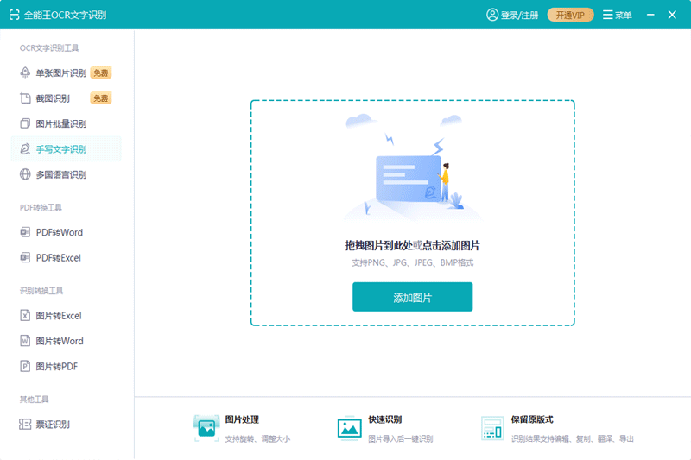
Task: Click the multi-language recognition globe icon
Action: (25, 174)
